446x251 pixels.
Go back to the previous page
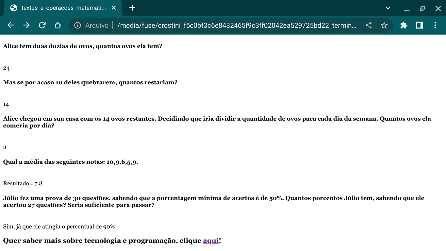tap(11, 25)
